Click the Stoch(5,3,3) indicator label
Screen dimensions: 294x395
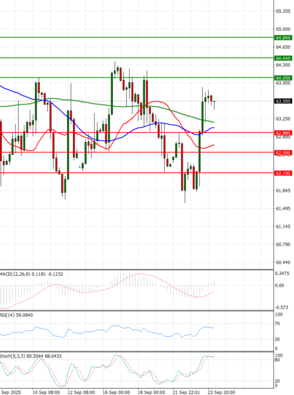[x=31, y=356]
